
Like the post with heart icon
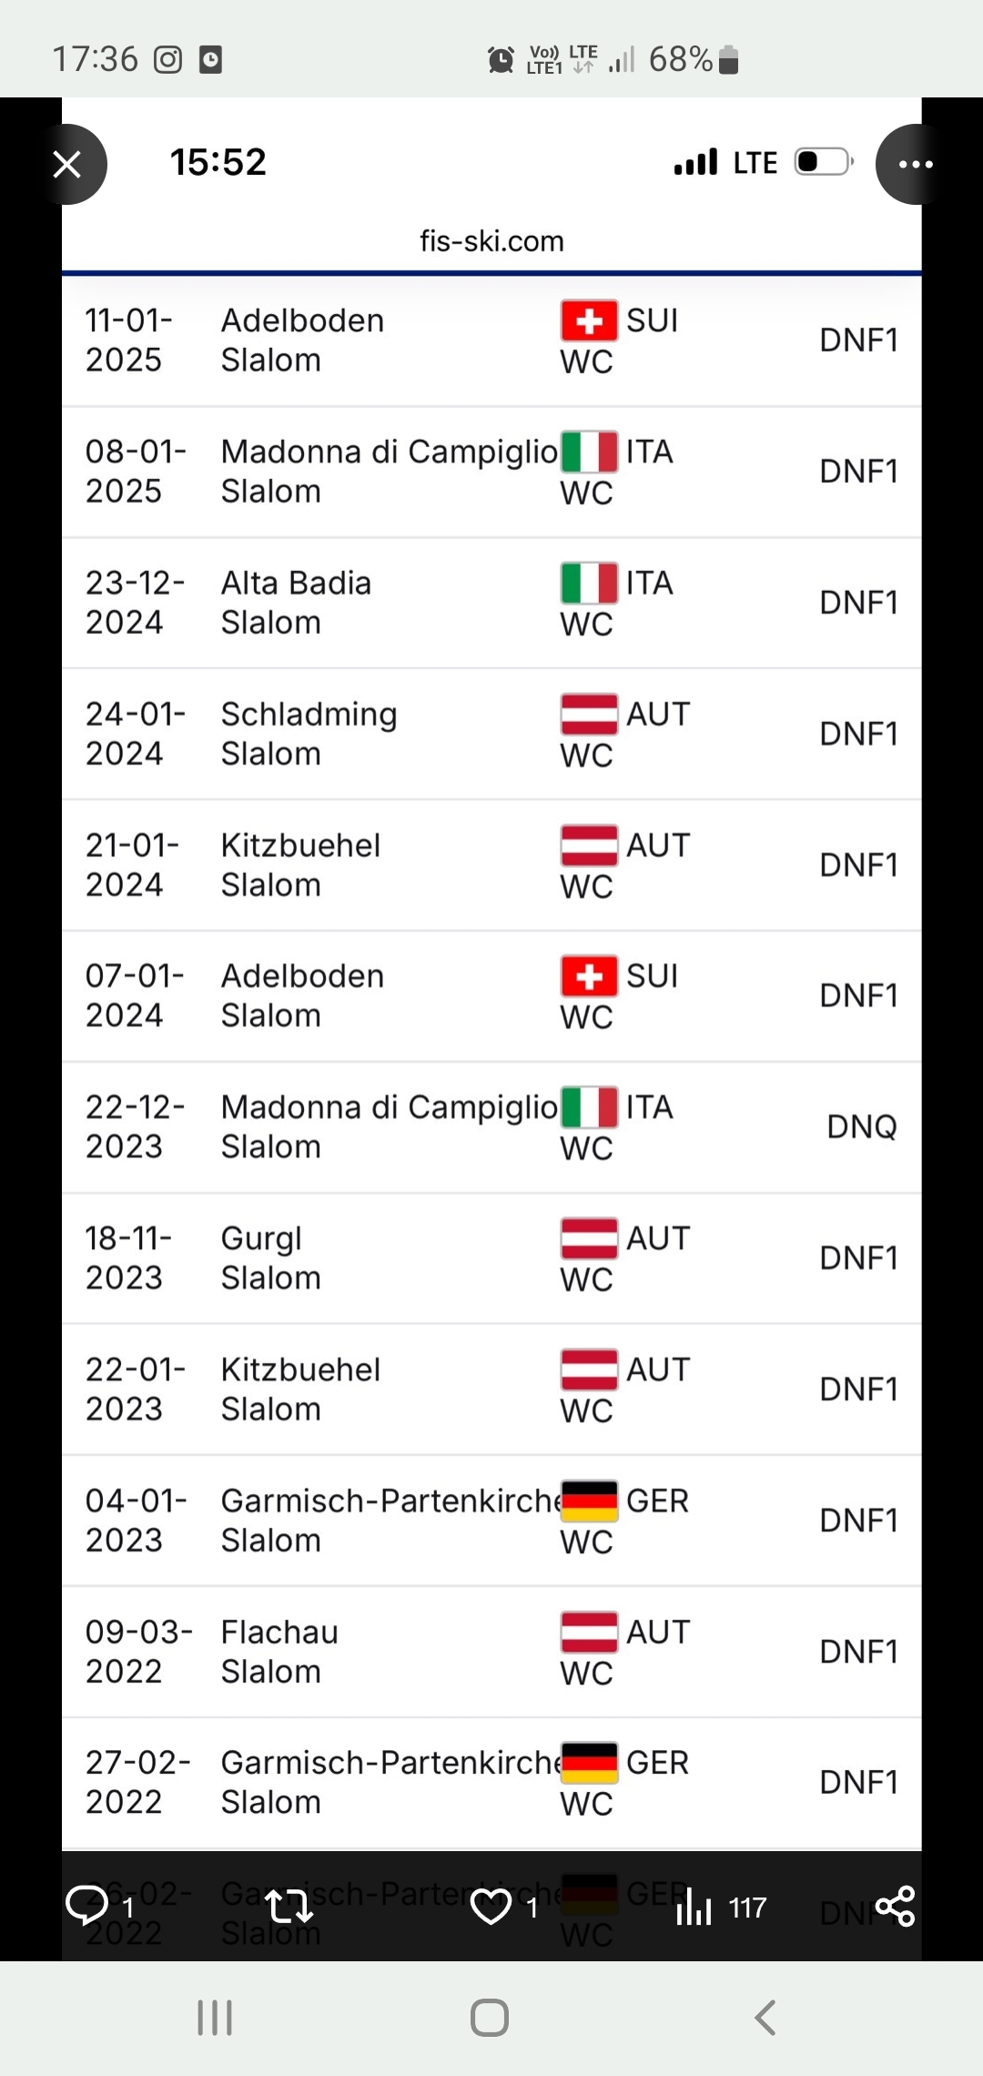pyautogui.click(x=491, y=1906)
